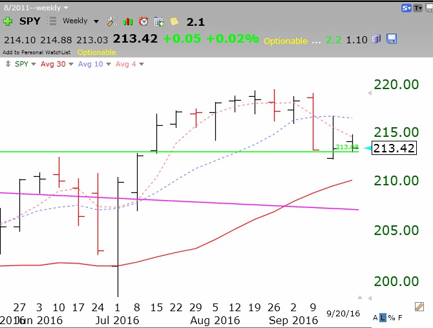Click the bold 2.1 value in toolbar
The width and height of the screenshot is (433, 328).
[196, 22]
